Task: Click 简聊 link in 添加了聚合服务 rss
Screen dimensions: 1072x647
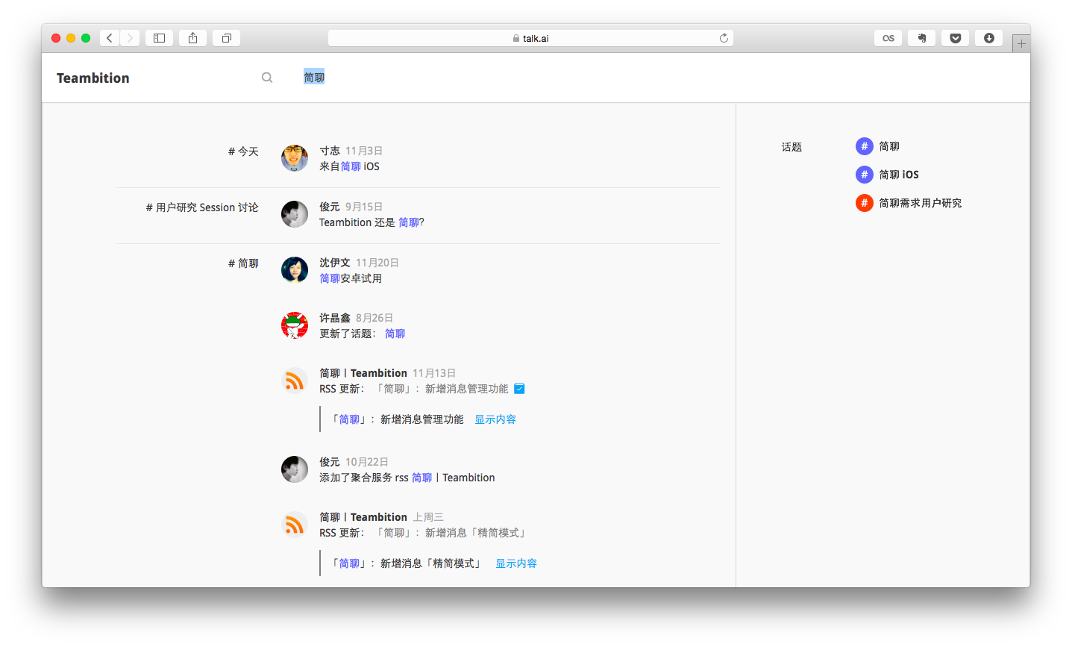Action: pos(421,478)
